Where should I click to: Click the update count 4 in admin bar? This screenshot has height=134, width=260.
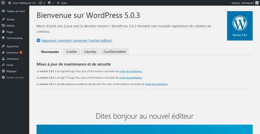pyautogui.click(x=44, y=3)
